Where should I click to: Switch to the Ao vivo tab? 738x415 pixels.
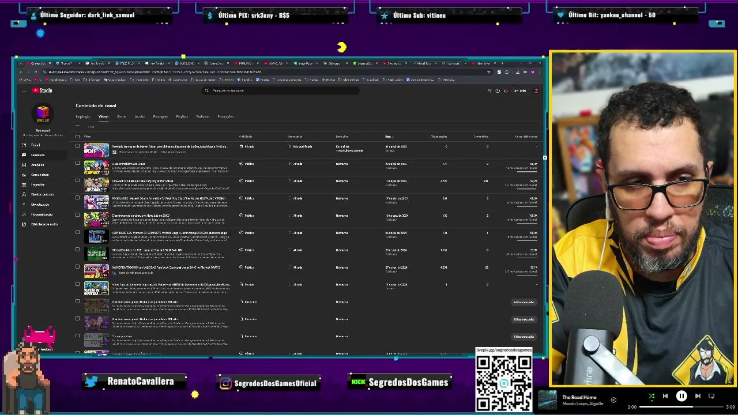pos(140,116)
